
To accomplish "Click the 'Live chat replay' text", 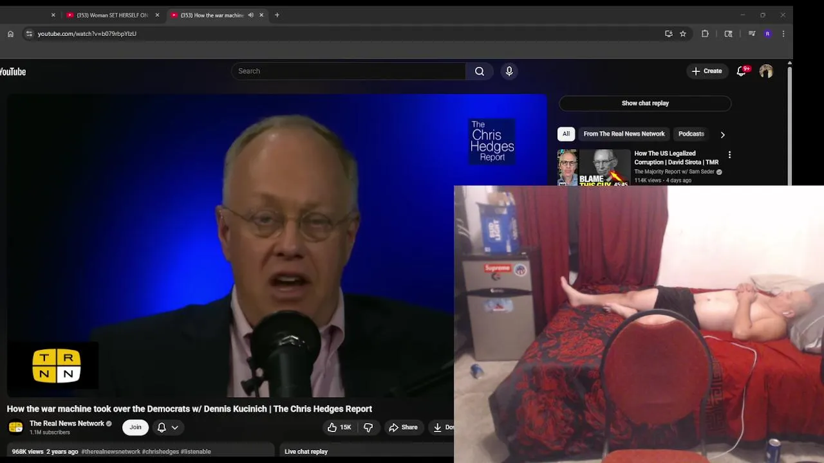I will click(x=306, y=451).
